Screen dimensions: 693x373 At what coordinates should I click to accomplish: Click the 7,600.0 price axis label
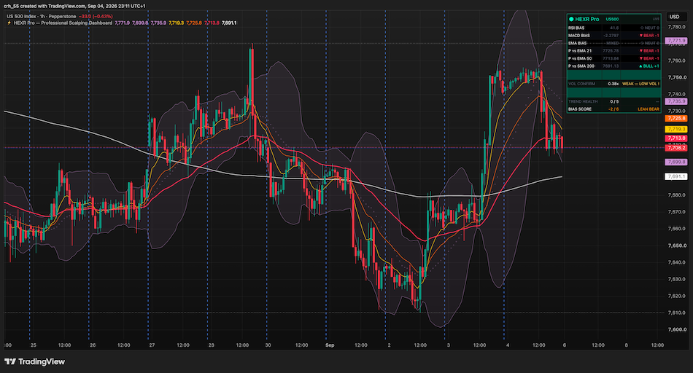click(x=677, y=329)
